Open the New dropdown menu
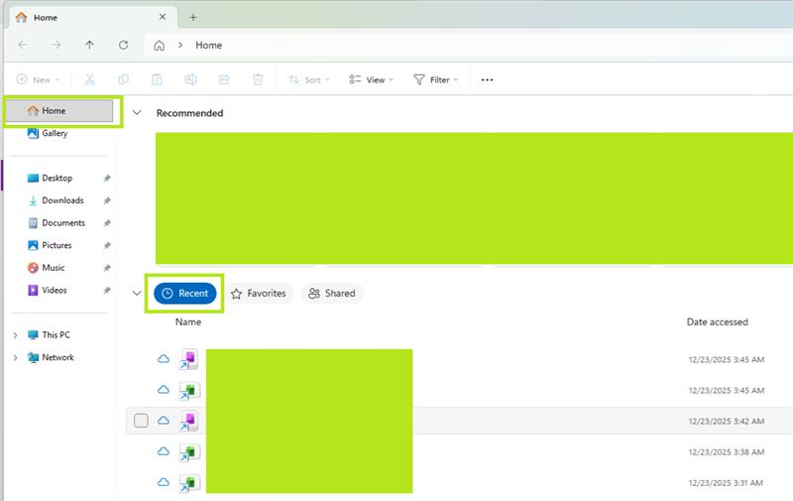The image size is (793, 501). pos(38,79)
